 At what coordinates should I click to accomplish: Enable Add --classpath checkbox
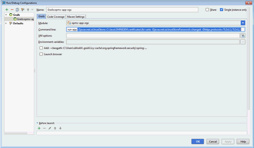pyautogui.click(x=41, y=48)
